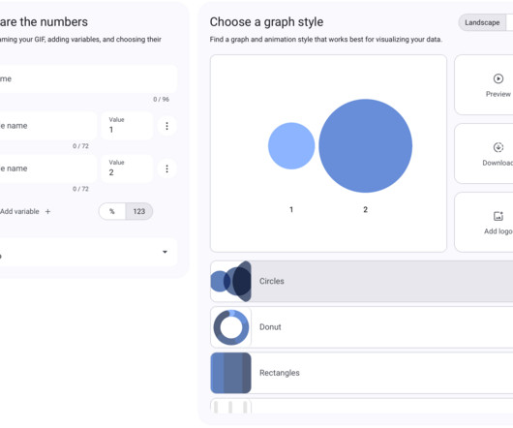This screenshot has width=513, height=428.
Task: Click plus icon next to Add variable
Action: pos(47,212)
